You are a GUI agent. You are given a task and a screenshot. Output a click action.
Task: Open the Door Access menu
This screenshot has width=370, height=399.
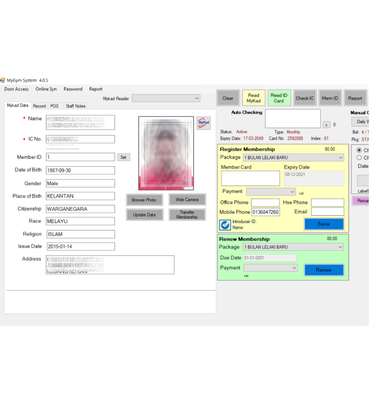(16, 89)
